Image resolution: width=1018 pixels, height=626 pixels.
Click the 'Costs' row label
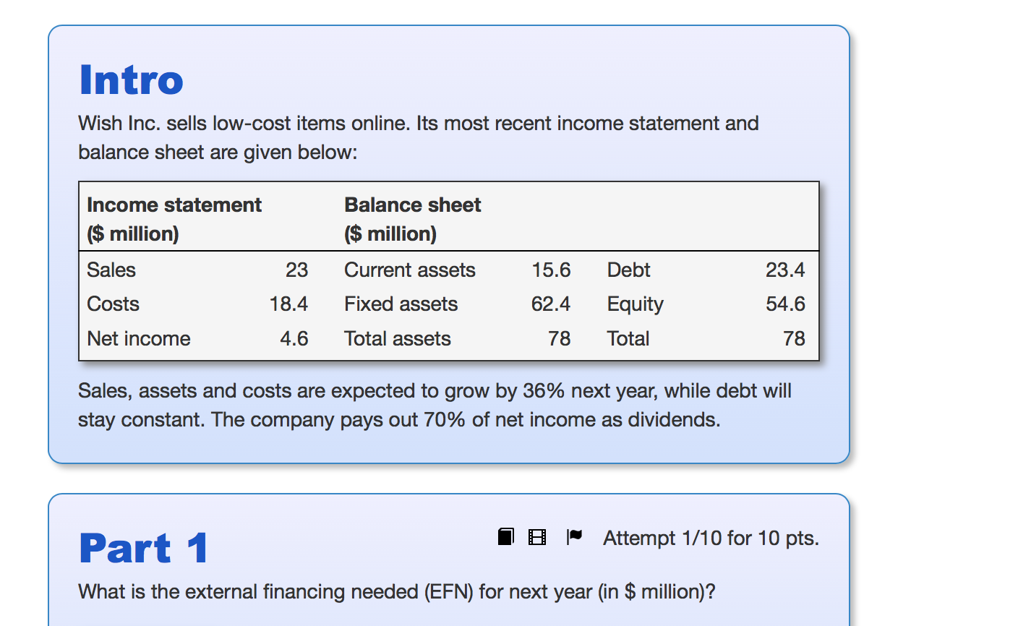pos(113,304)
